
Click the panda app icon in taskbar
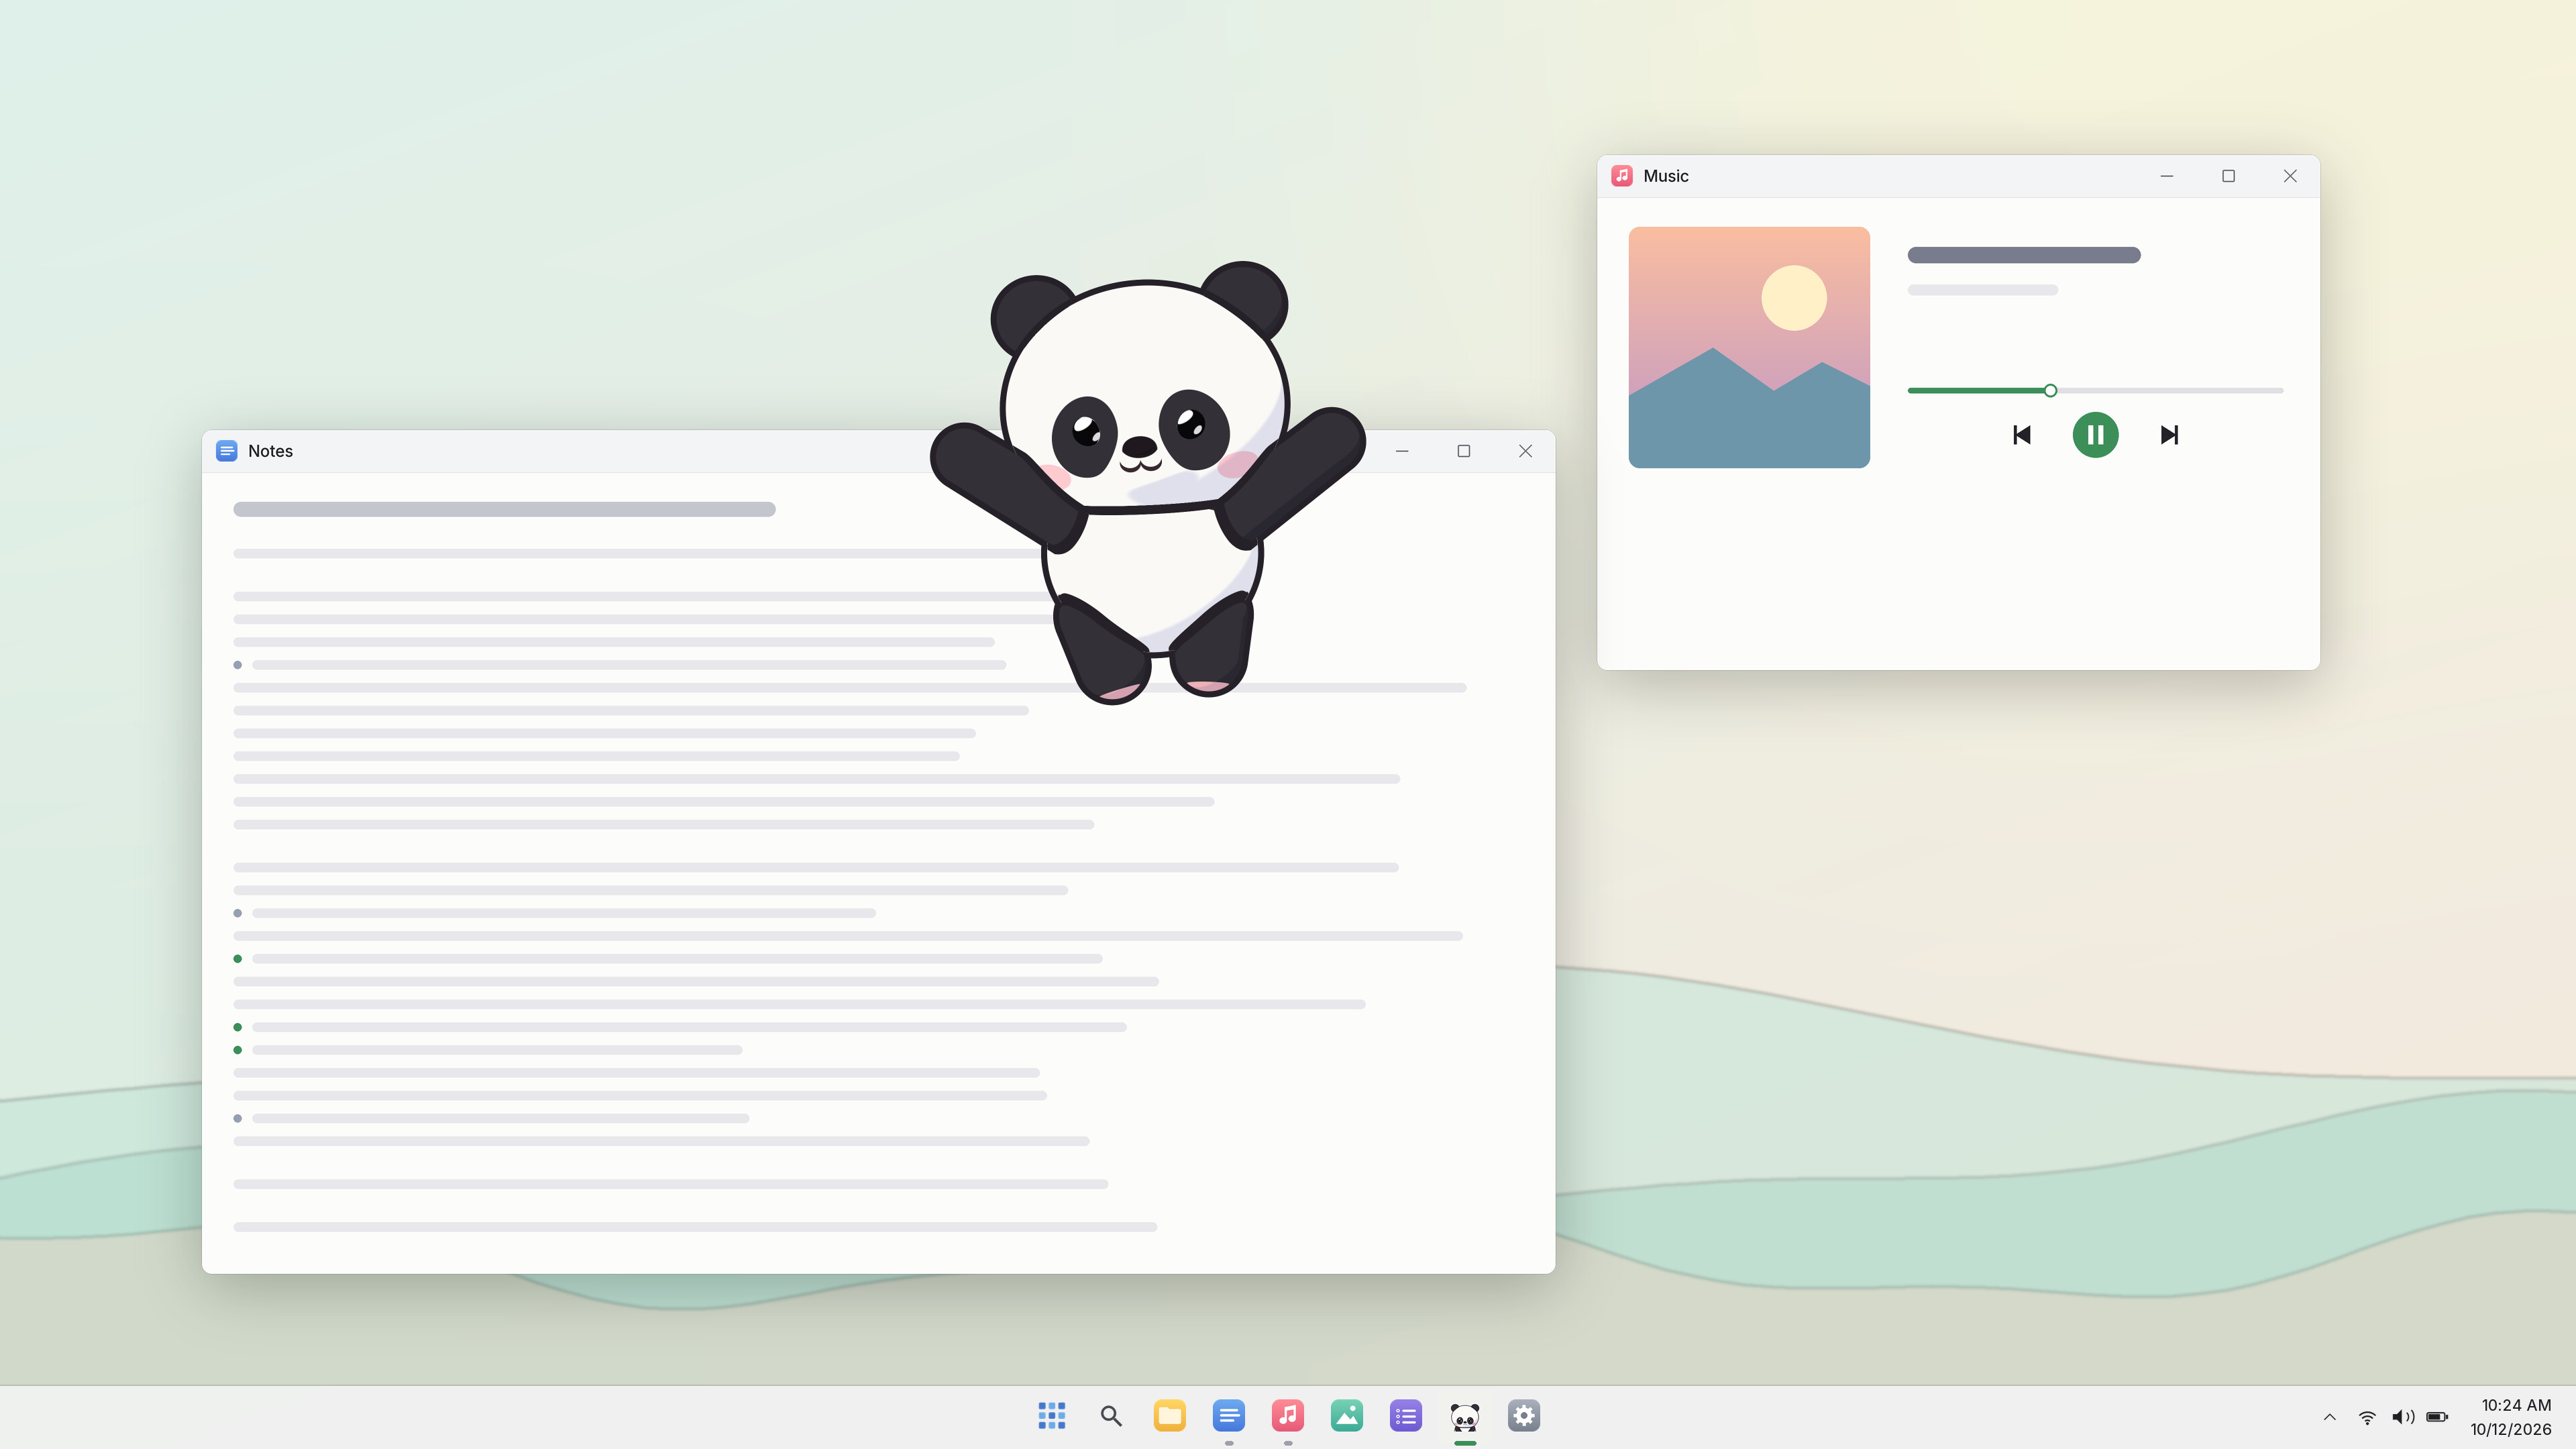coord(1464,1416)
